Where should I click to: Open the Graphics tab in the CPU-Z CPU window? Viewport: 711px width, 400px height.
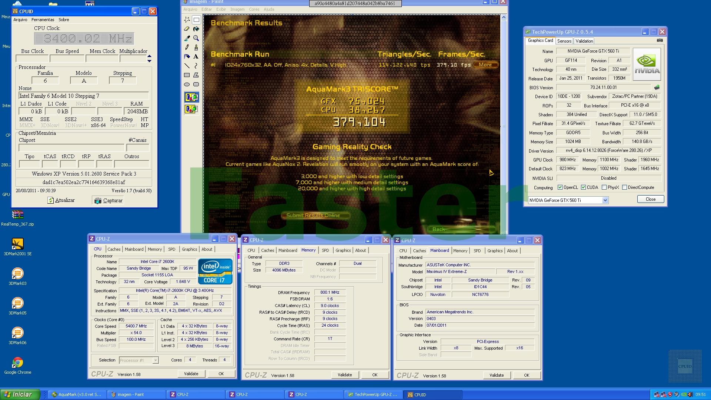[x=190, y=249]
